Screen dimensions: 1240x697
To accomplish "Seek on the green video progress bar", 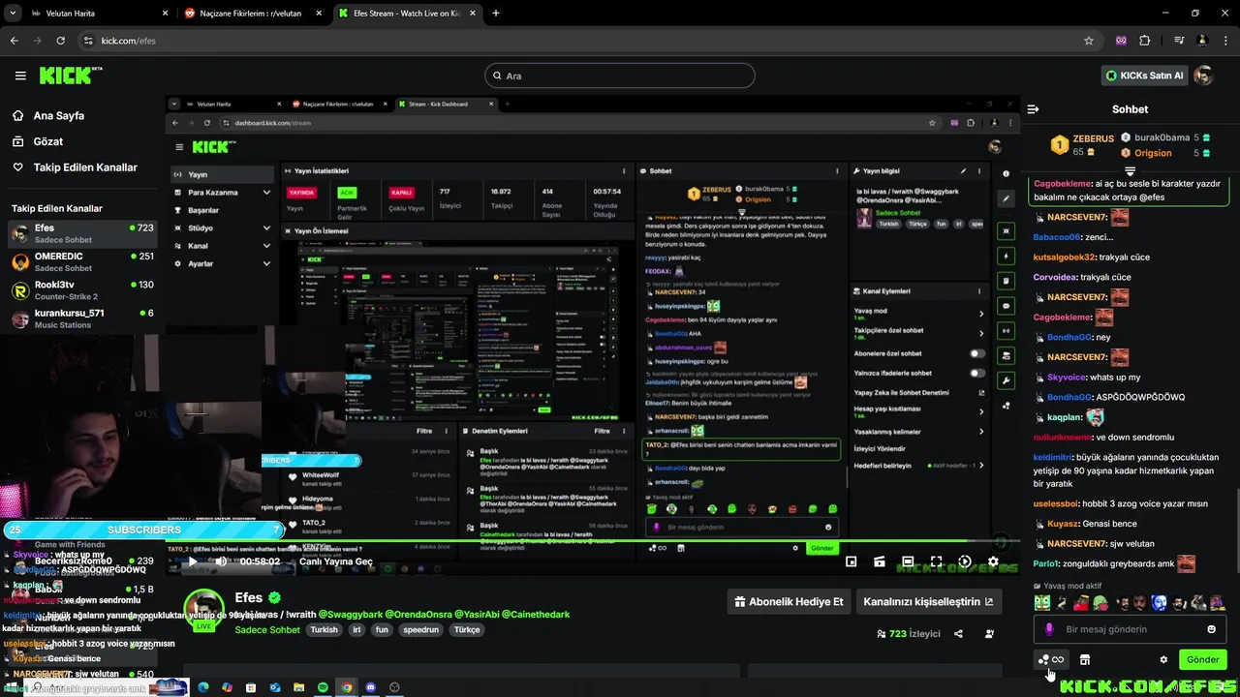I will [x=591, y=541].
